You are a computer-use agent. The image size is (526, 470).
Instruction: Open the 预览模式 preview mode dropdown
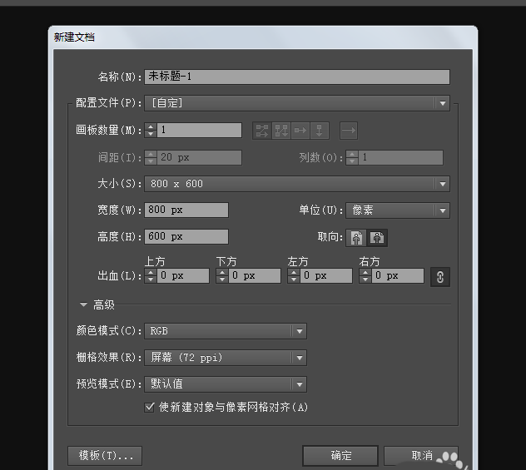(x=226, y=384)
